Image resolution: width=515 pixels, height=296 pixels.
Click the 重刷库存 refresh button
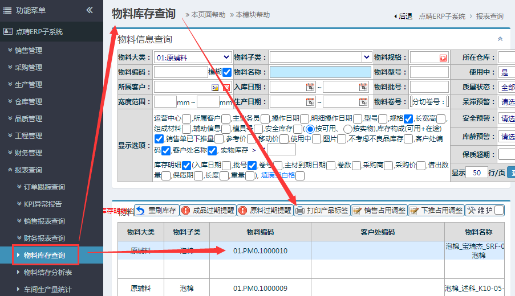[x=156, y=211]
